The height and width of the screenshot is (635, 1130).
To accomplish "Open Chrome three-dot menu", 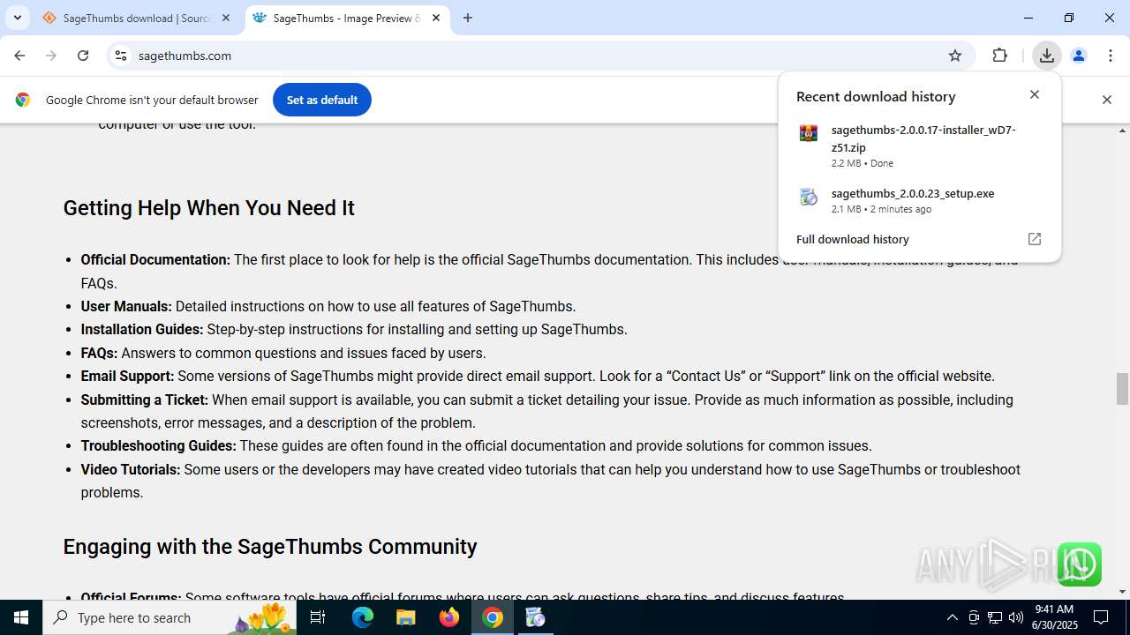I will coord(1110,56).
